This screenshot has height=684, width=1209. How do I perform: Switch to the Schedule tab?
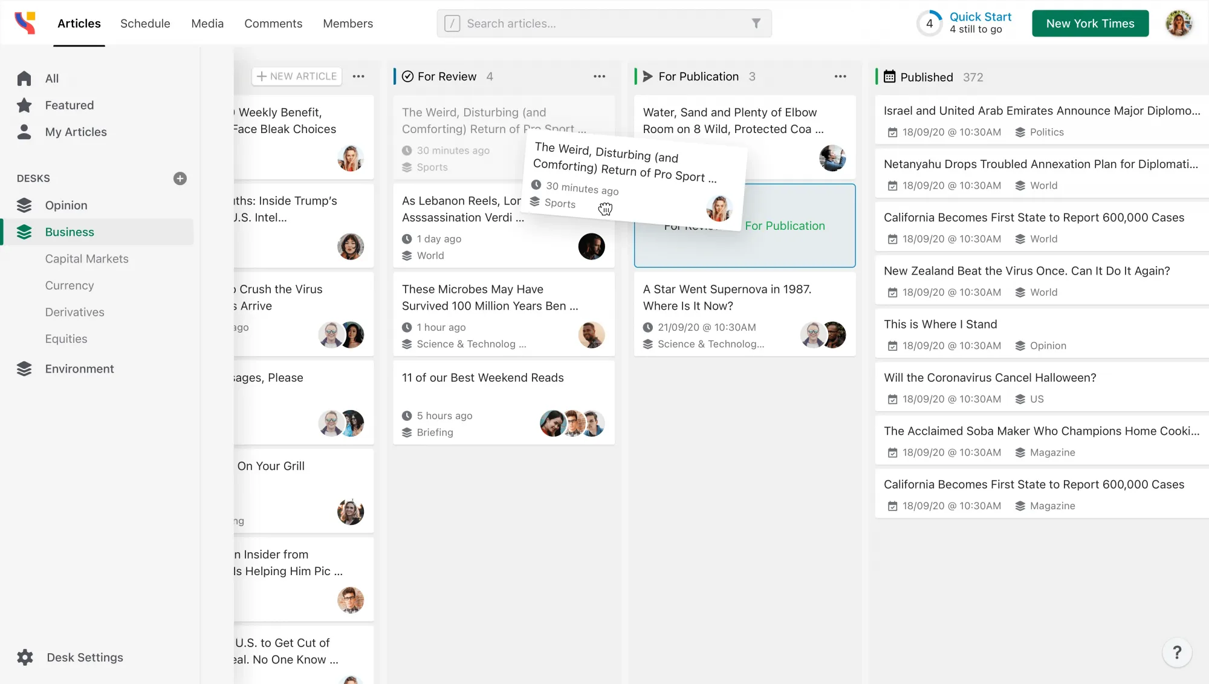(x=145, y=24)
